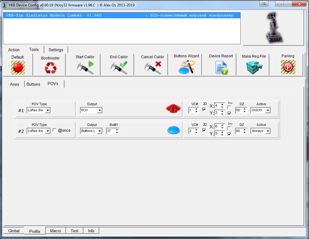The height and width of the screenshot is (239, 309).
Task: Disable Y axis Inv checkbox for POV #2
Action: click(229, 134)
